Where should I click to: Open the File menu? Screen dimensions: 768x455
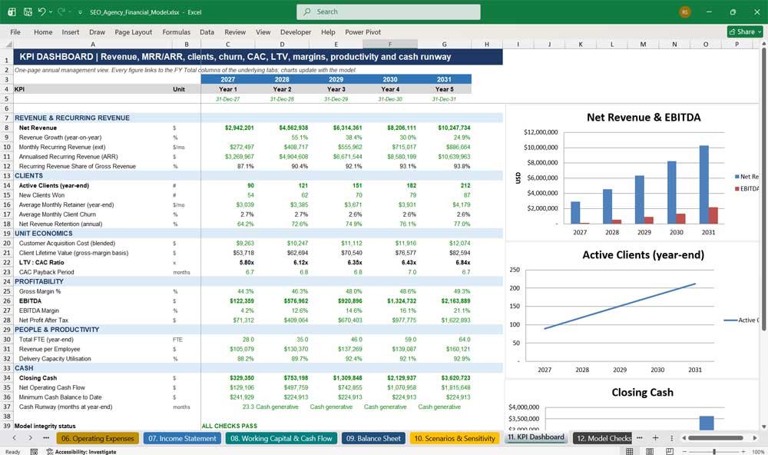(x=15, y=32)
